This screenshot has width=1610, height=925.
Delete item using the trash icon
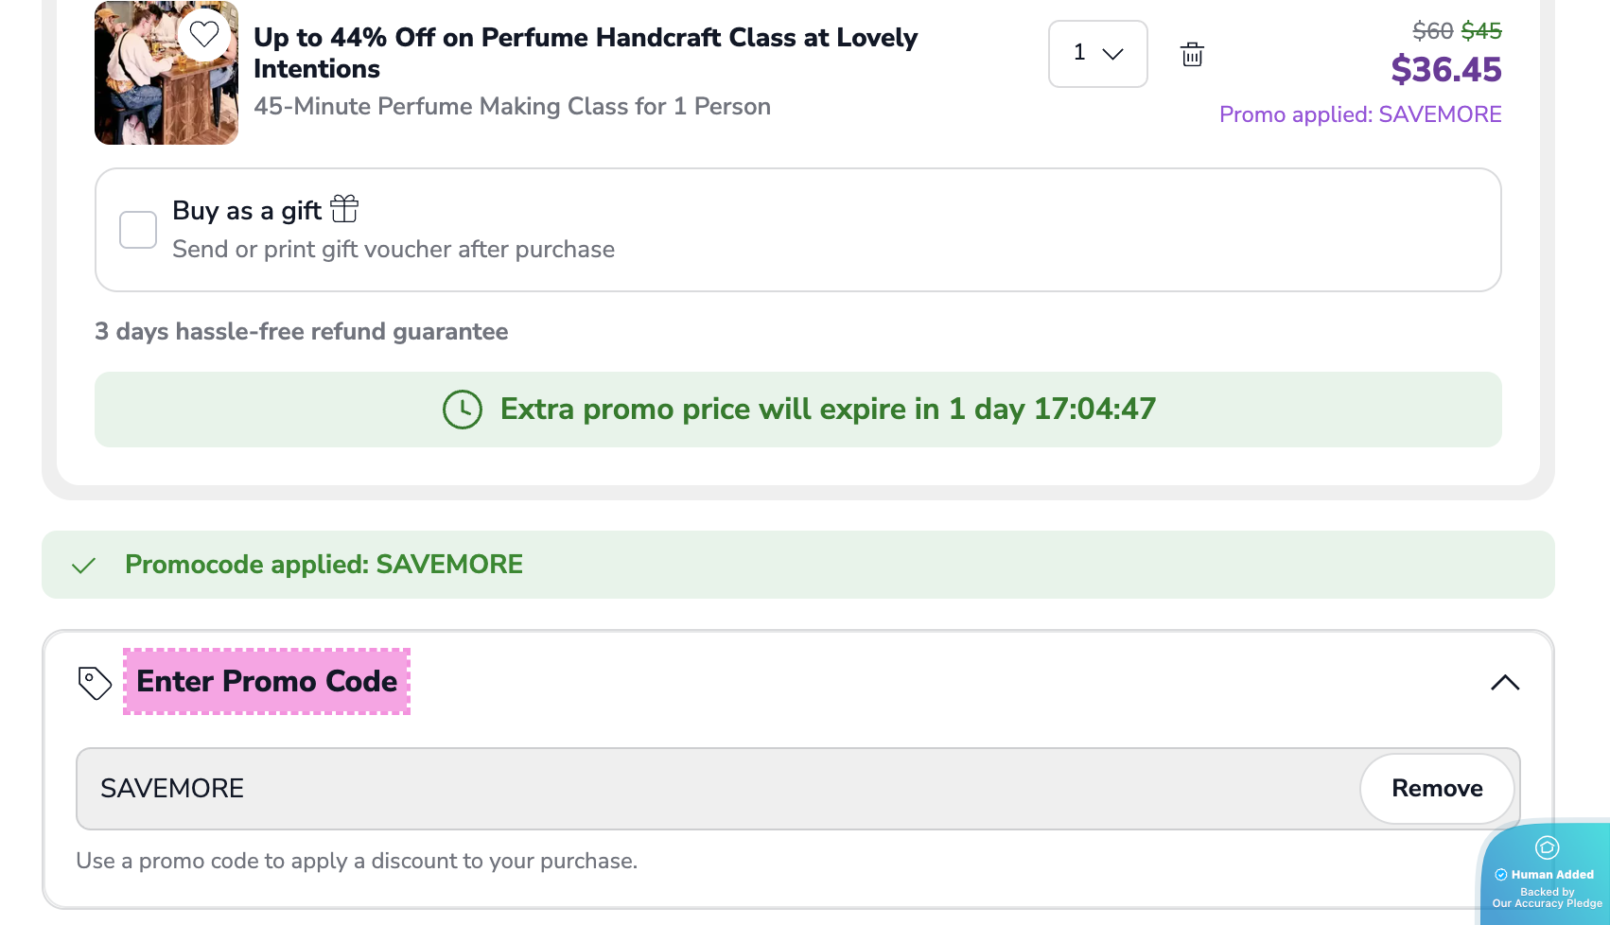pyautogui.click(x=1192, y=55)
